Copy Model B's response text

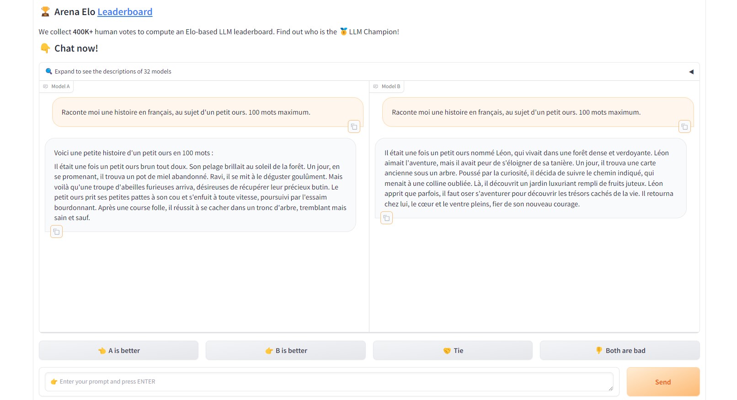pos(387,218)
